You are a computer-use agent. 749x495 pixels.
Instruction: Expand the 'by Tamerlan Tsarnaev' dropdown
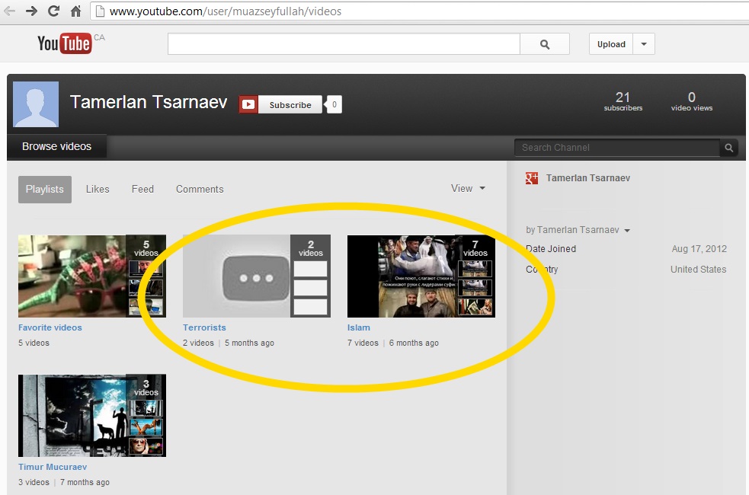(x=578, y=230)
